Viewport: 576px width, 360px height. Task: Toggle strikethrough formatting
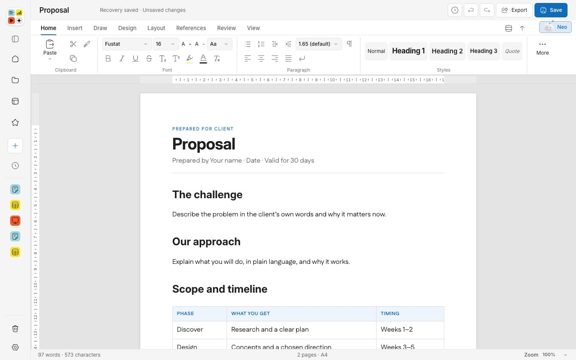tap(149, 58)
